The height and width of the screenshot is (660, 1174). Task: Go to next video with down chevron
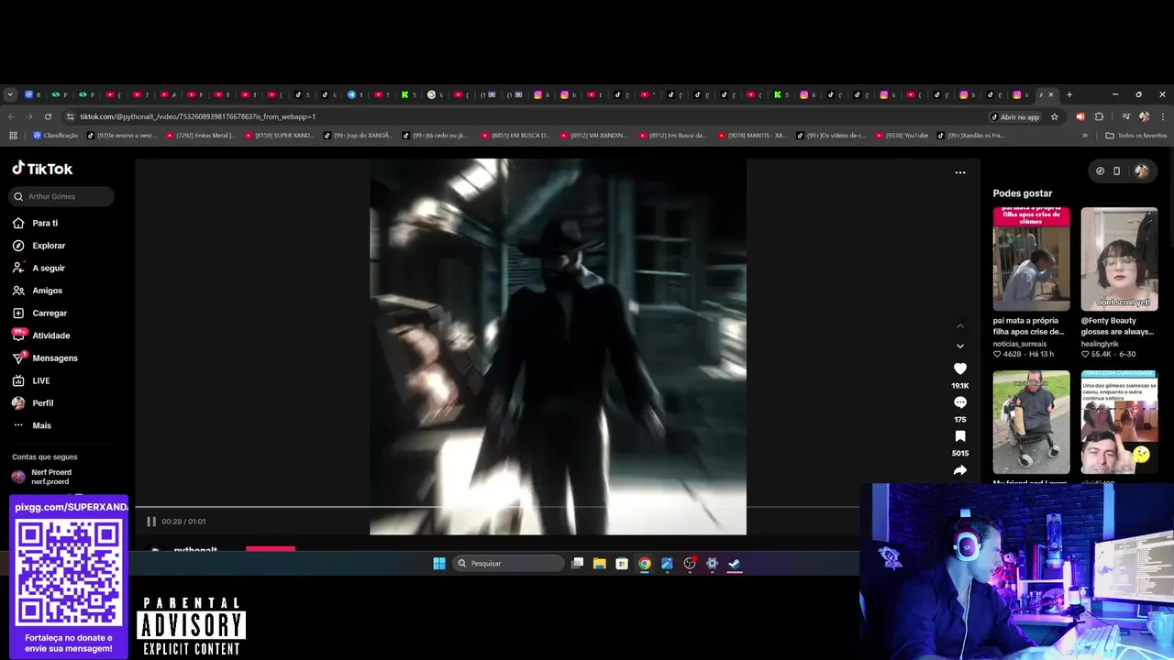960,346
